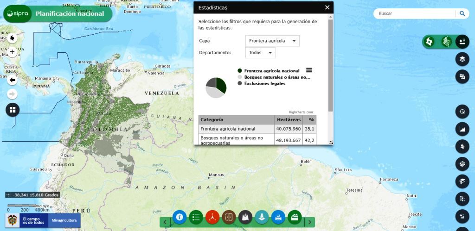Click the dark green pie slice

coord(221,85)
